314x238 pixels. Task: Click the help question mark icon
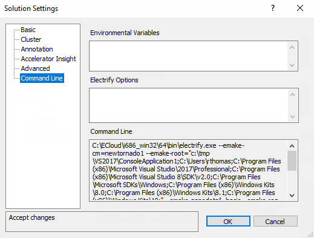coord(273,8)
